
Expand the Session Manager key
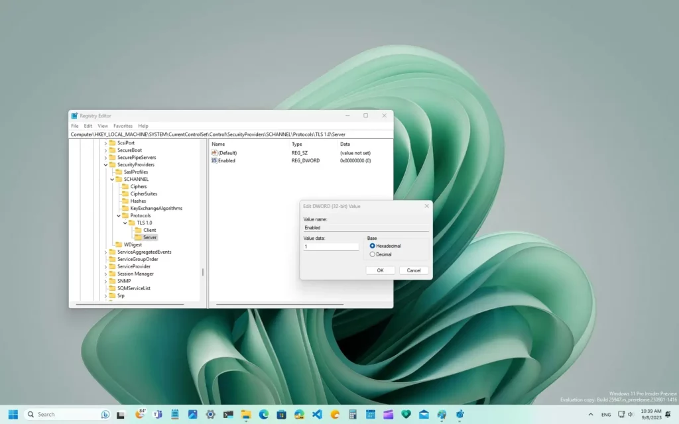coord(105,274)
